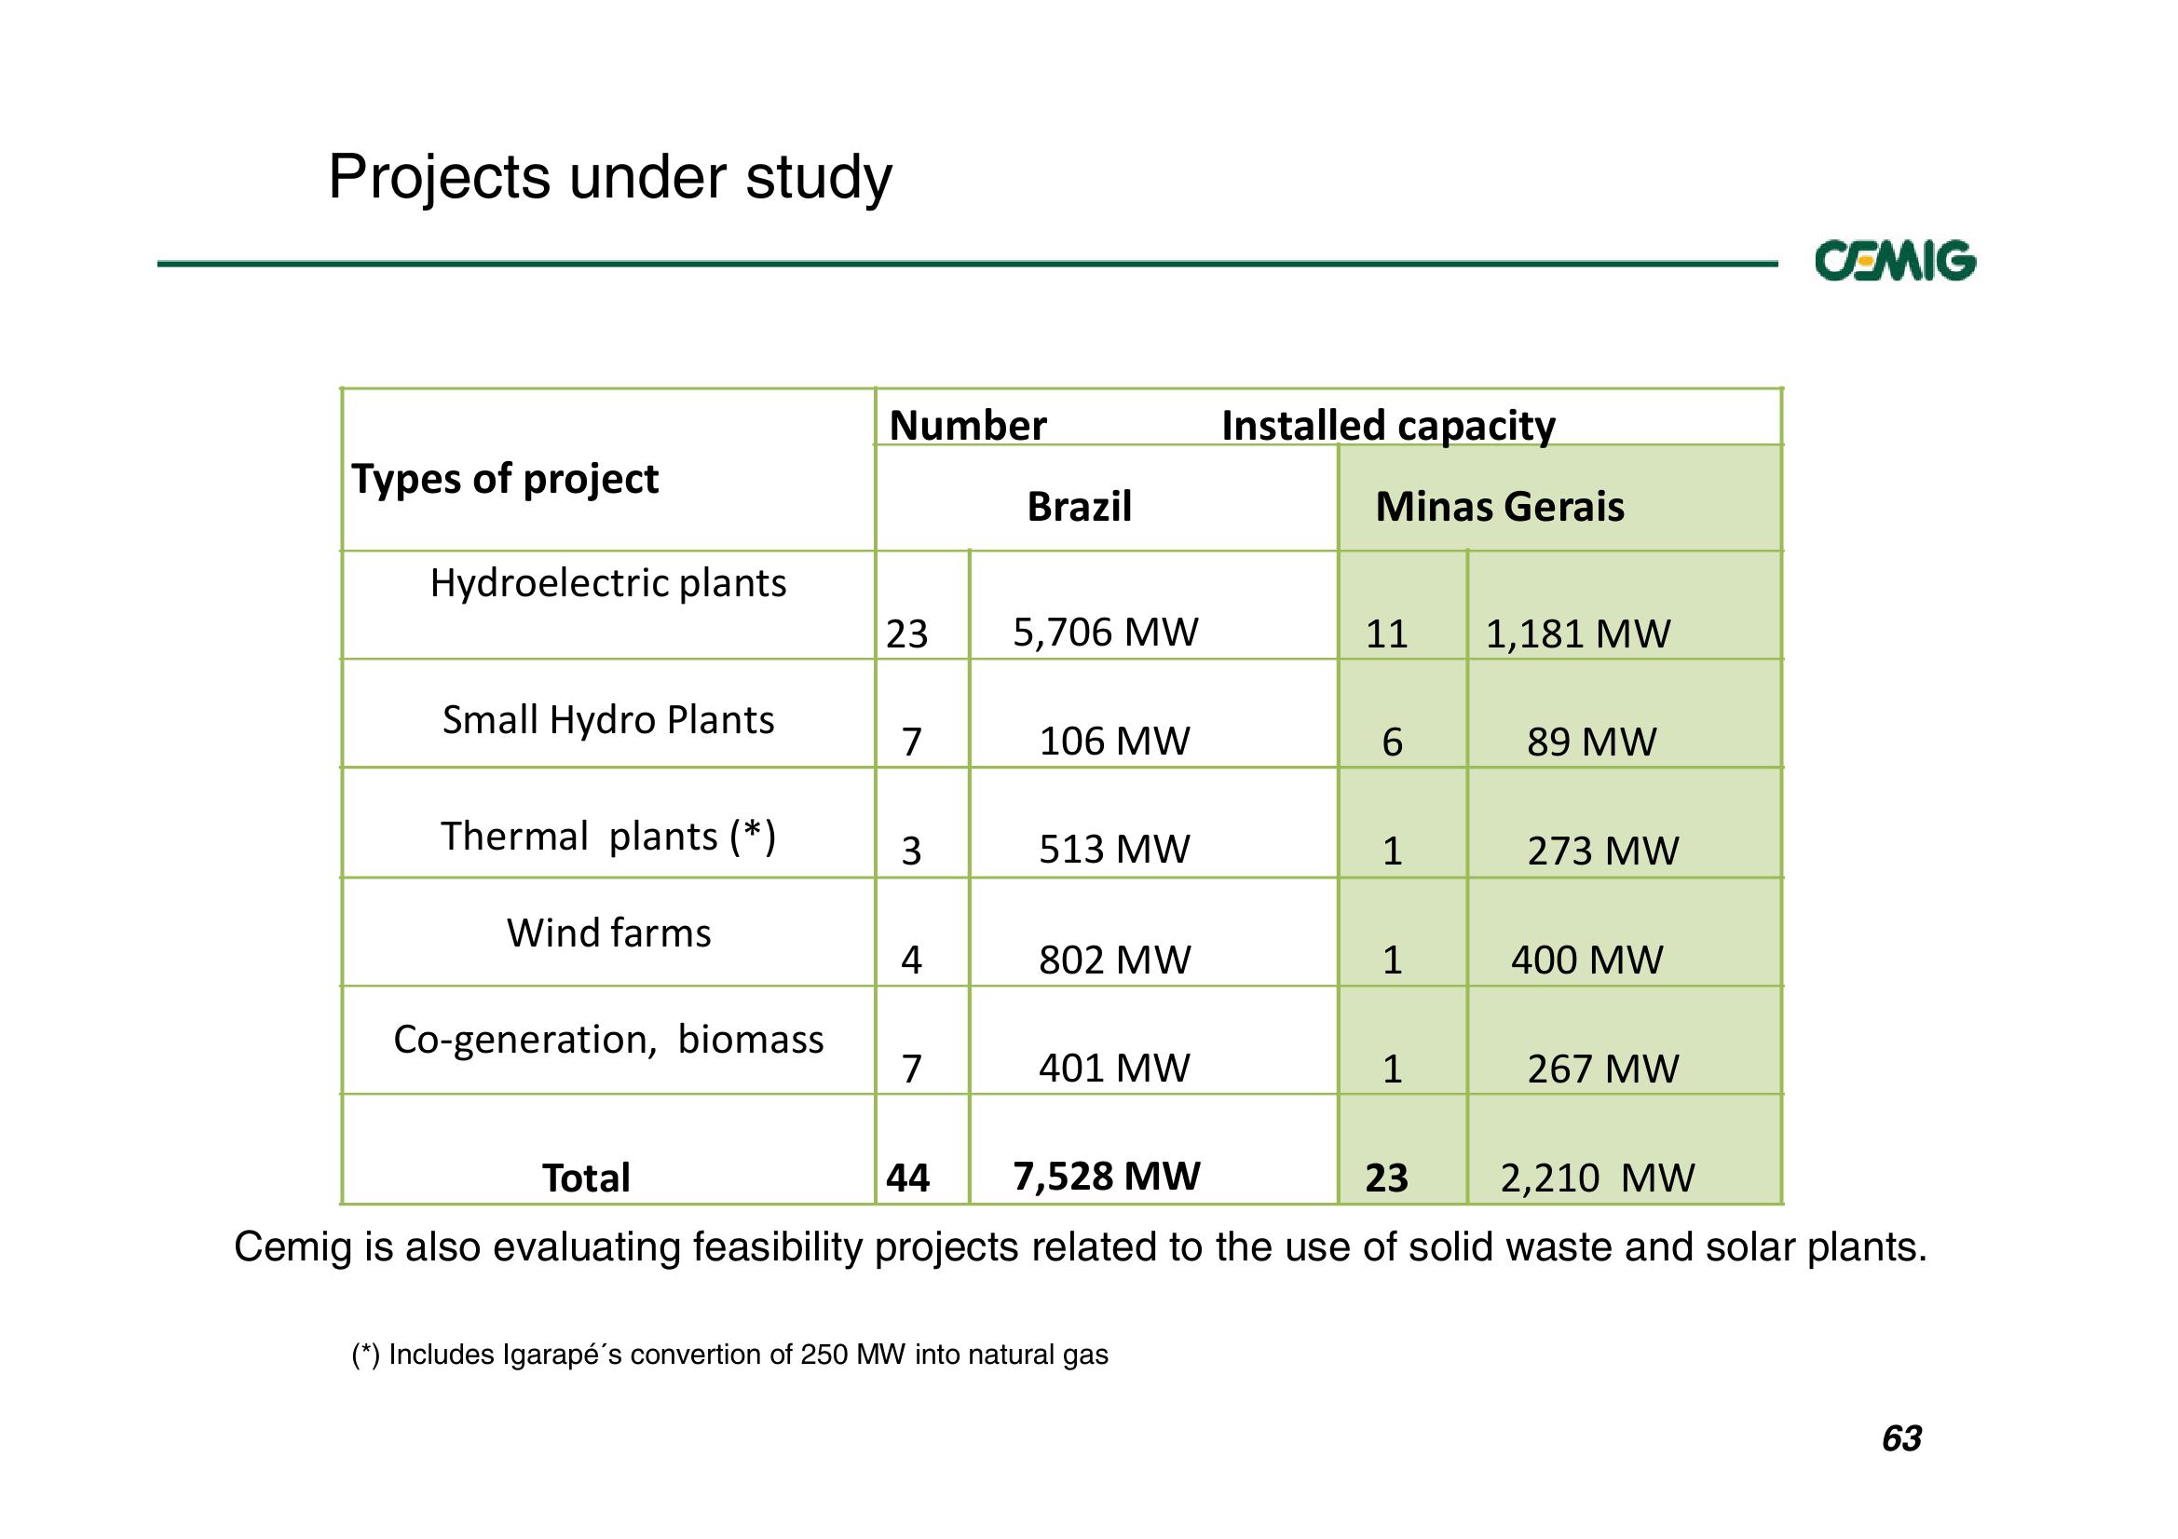
Task: Click the solid waste and solar plants sentence
Action: (x=1082, y=1248)
